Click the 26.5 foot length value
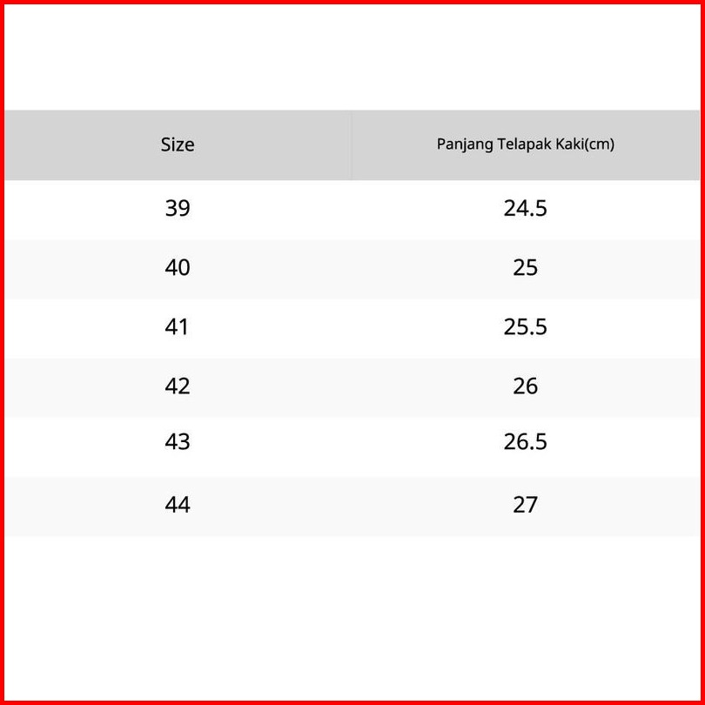This screenshot has height=705, width=705. coord(525,442)
